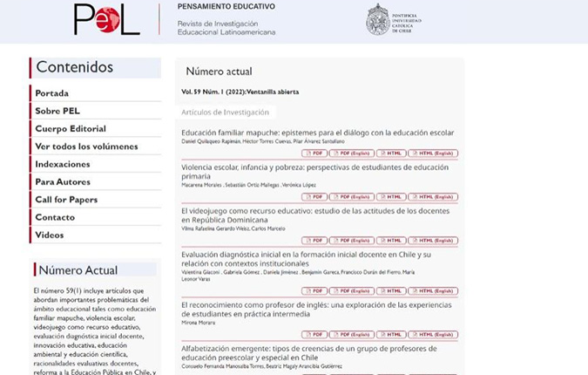Click the PeL logo in the header

pyautogui.click(x=106, y=19)
